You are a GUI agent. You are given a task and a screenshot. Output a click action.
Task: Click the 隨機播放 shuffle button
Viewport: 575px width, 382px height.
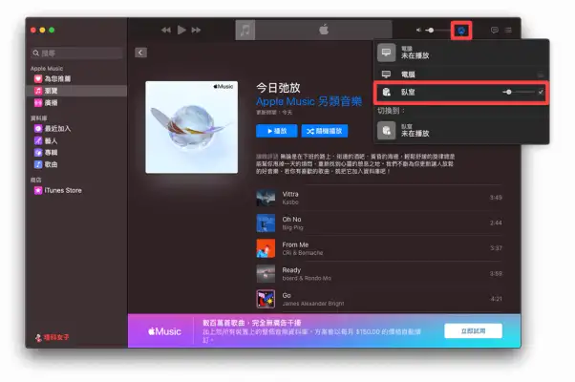[325, 131]
